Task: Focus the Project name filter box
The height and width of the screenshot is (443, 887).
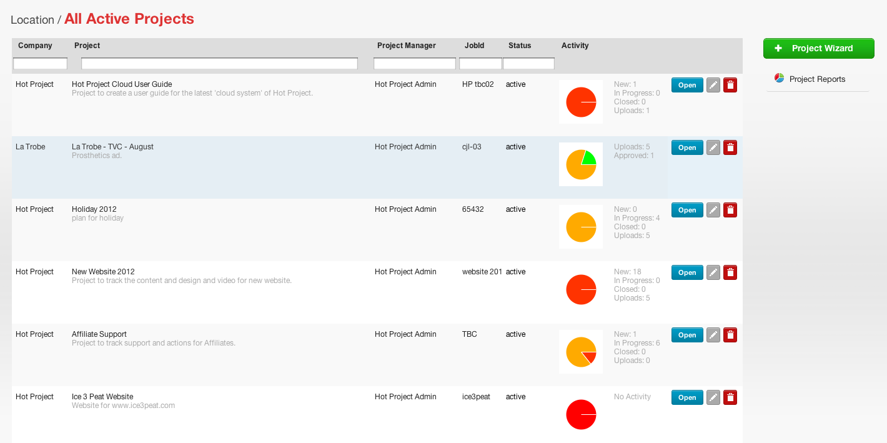Action: pyautogui.click(x=219, y=64)
